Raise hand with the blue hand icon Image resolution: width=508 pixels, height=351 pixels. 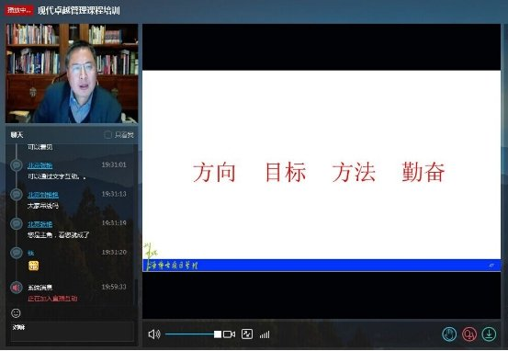click(x=449, y=334)
